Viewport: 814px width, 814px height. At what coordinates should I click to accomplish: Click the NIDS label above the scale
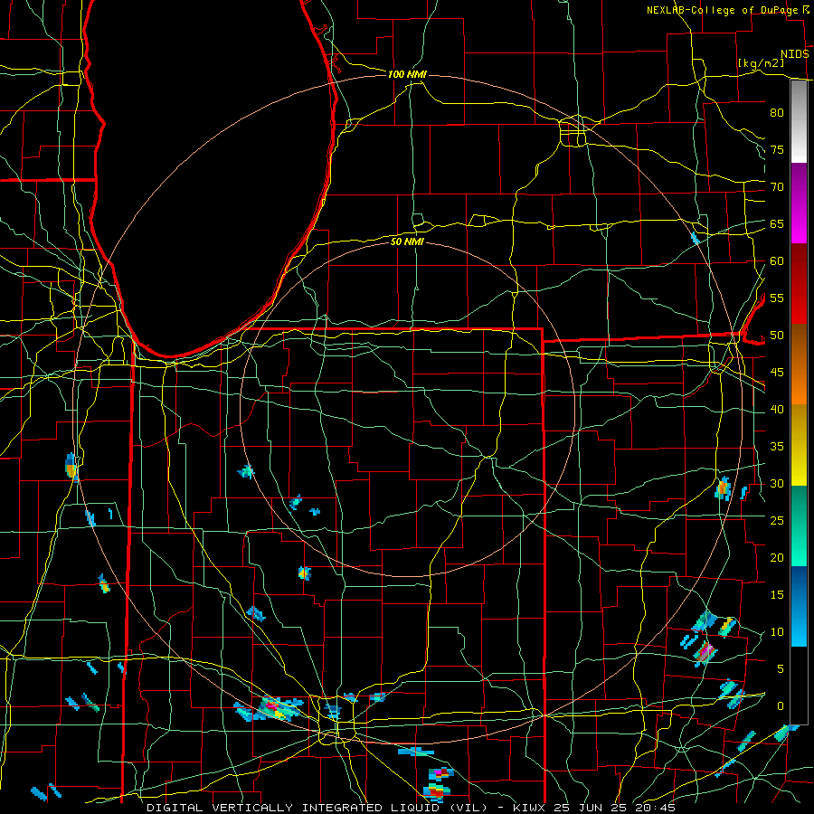tap(795, 54)
